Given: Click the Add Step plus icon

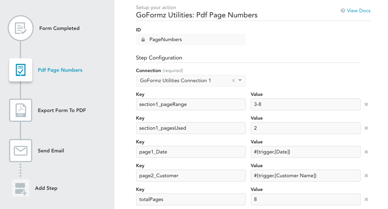Looking at the screenshot, I should click(21, 188).
